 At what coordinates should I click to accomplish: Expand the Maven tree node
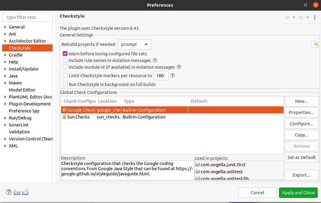5,83
